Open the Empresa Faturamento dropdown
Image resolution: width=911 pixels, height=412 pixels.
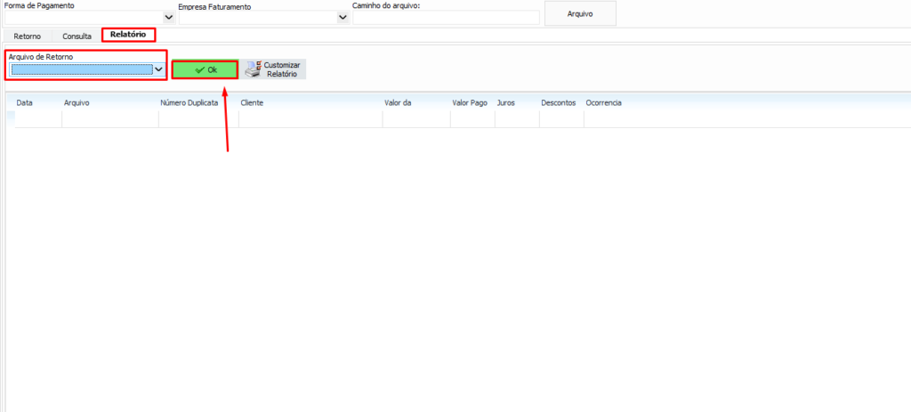click(x=343, y=17)
